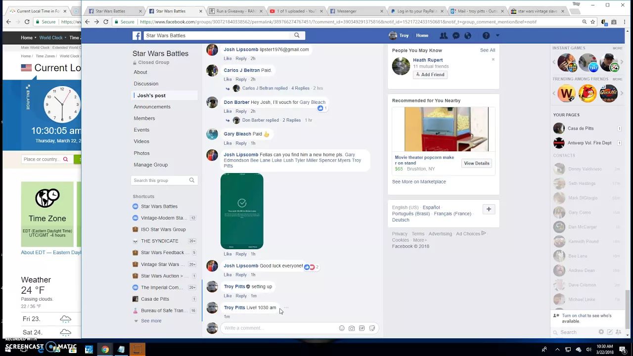Open the close-tab X on star wars vintage tab
Image resolution: width=633 pixels, height=356 pixels.
click(563, 11)
